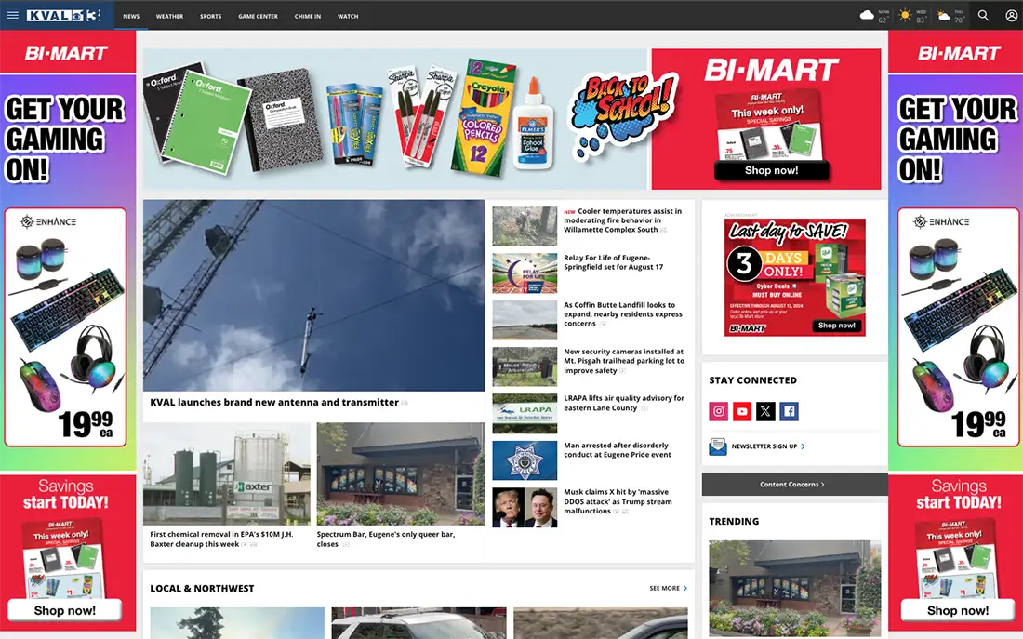Open KVAL YouTube channel icon
The image size is (1023, 639).
click(x=742, y=411)
